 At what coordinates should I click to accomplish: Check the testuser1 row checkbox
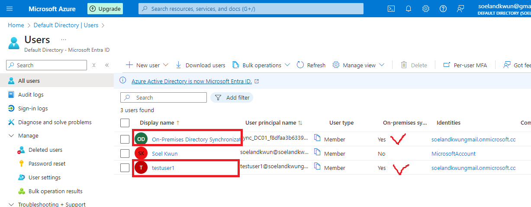pyautogui.click(x=125, y=168)
